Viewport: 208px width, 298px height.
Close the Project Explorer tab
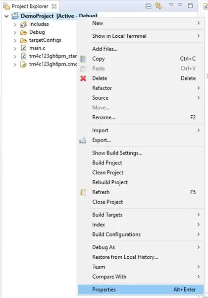pyautogui.click(x=54, y=6)
